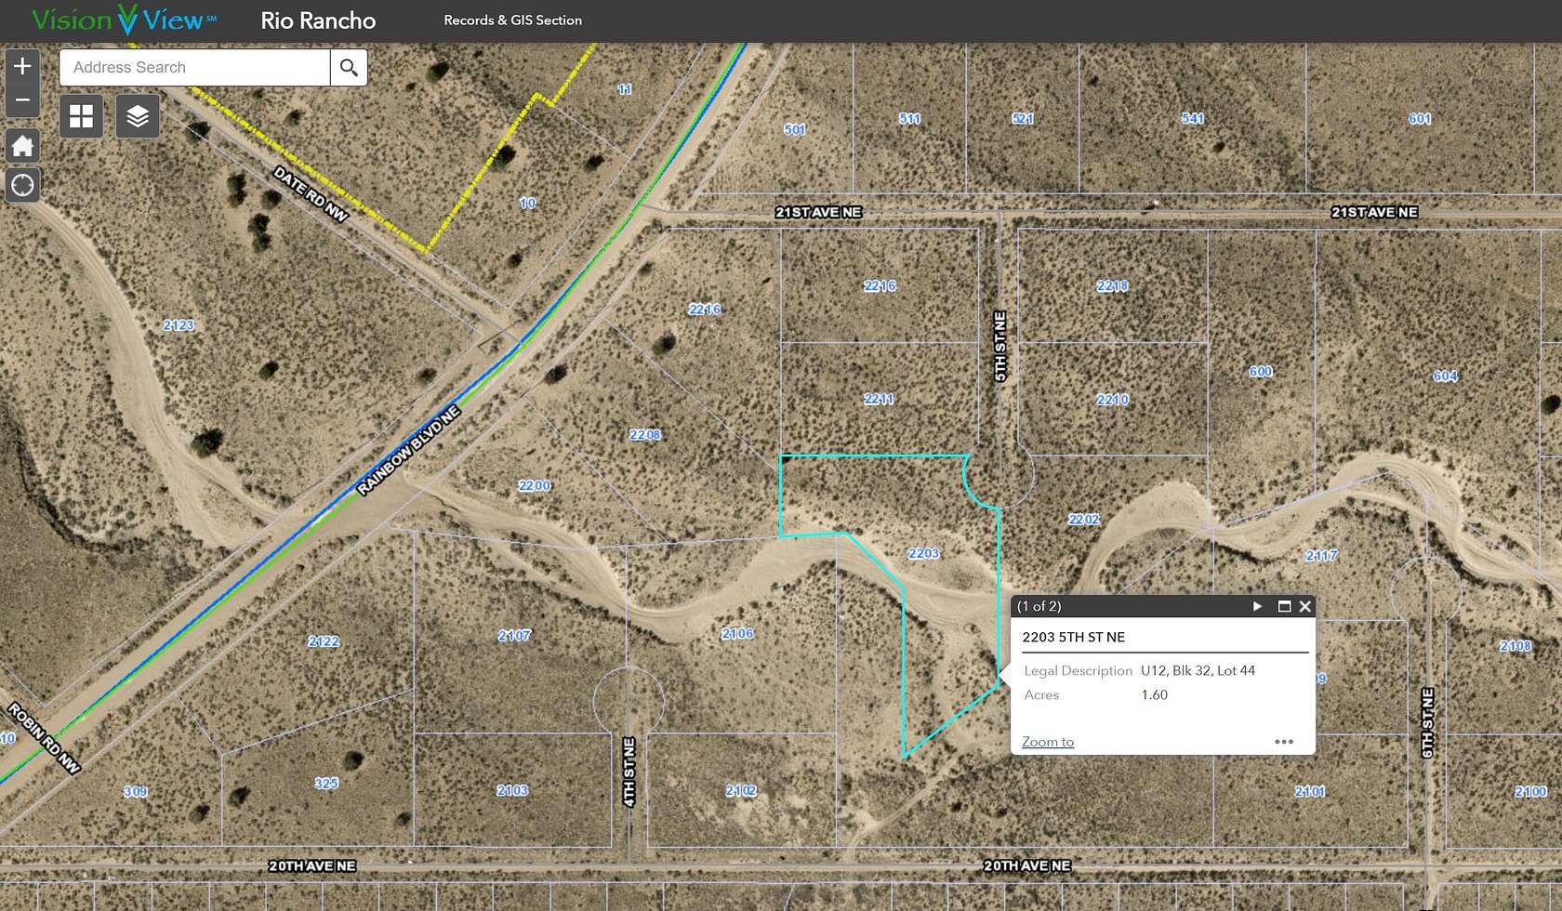Select the 2203 5TH ST NE heading

point(1073,637)
